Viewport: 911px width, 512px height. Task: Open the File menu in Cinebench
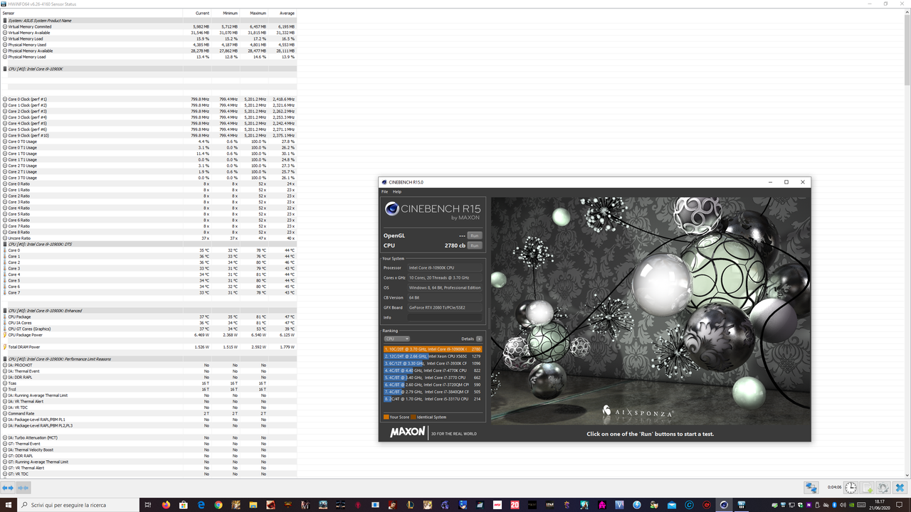point(384,191)
